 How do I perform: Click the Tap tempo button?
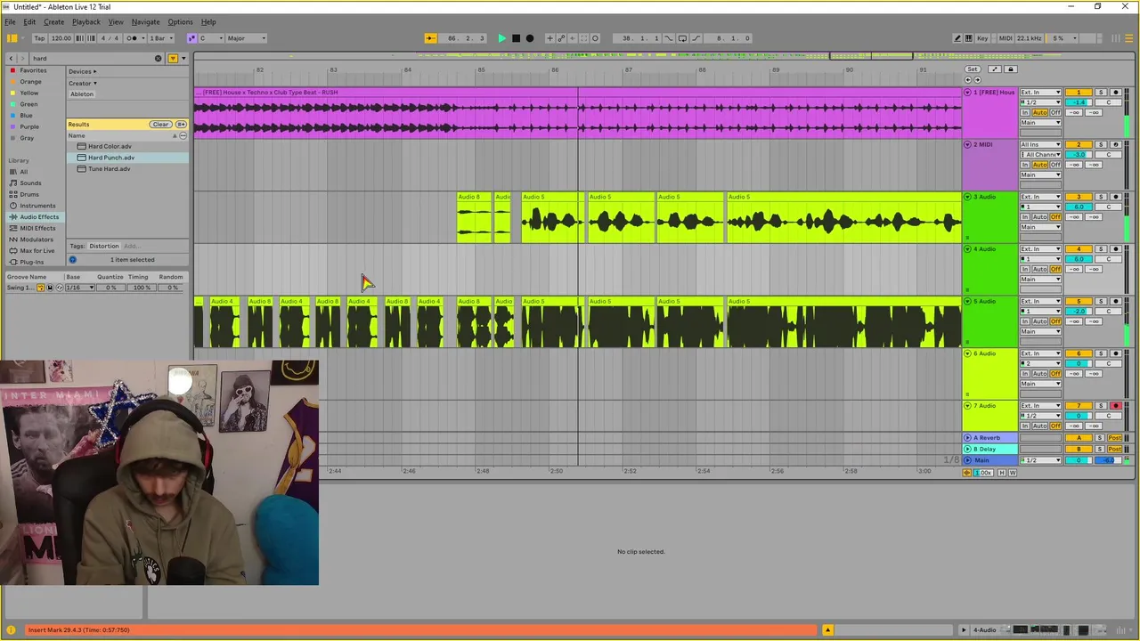pyautogui.click(x=39, y=38)
